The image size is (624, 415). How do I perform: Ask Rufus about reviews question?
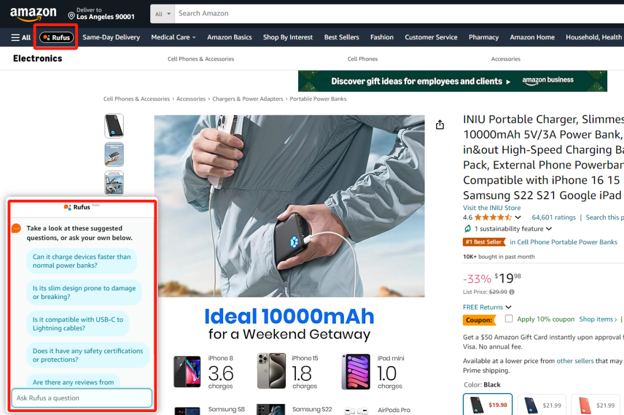click(73, 381)
